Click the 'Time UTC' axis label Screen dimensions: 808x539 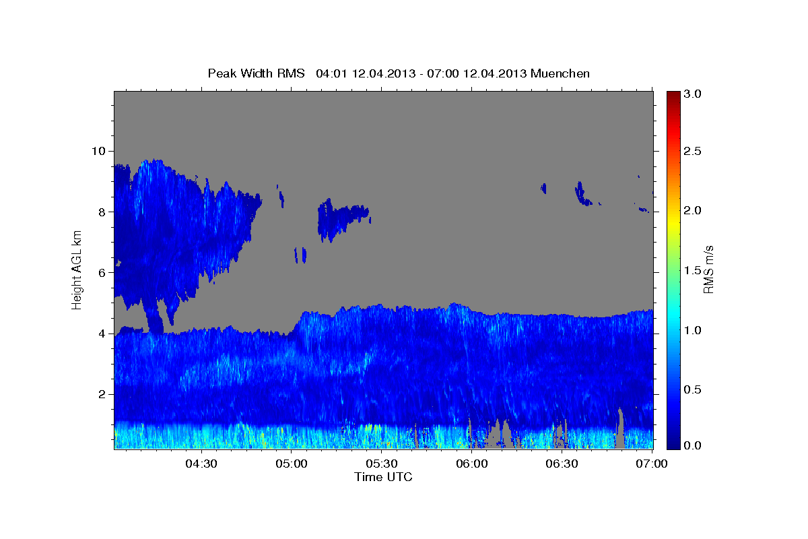pyautogui.click(x=383, y=477)
